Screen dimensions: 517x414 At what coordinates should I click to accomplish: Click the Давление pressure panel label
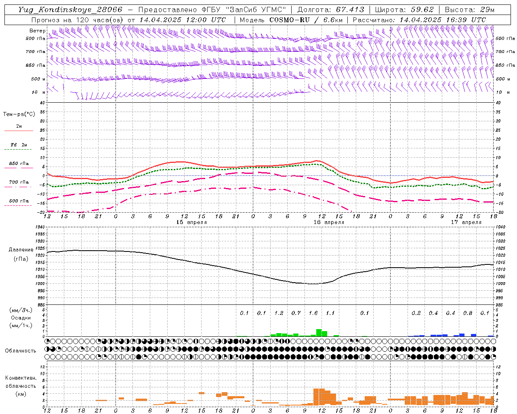(x=21, y=250)
